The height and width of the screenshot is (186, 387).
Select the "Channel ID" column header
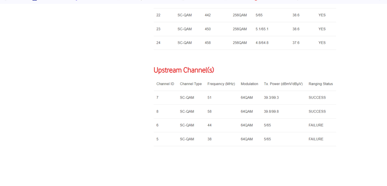(x=165, y=84)
